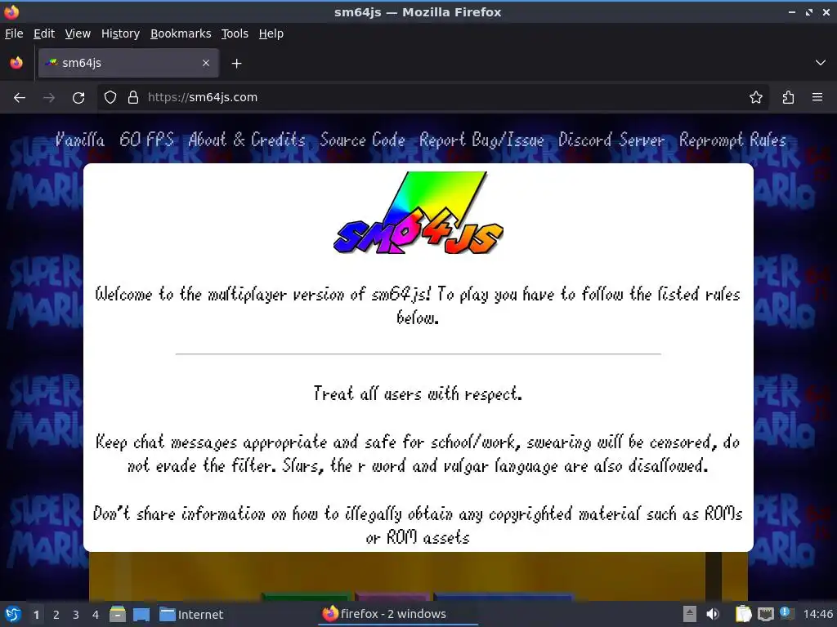The width and height of the screenshot is (837, 627).
Task: Open Firefox View icon beside the tabs
Action: [x=16, y=63]
